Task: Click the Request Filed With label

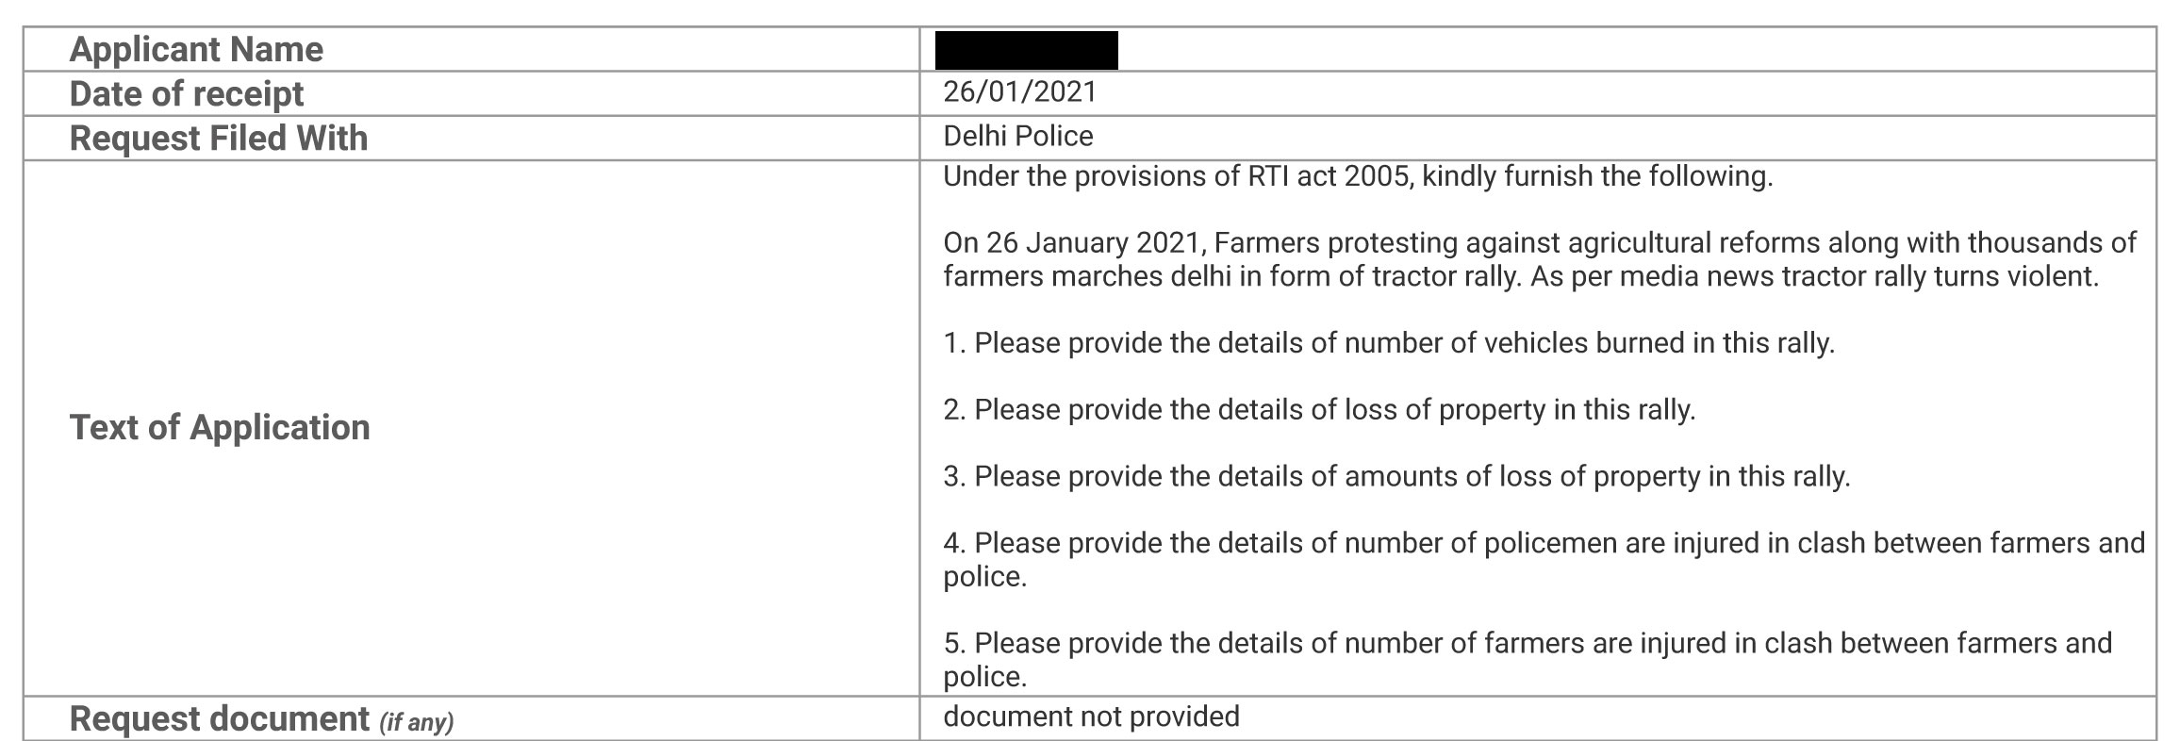Action: click(x=219, y=138)
